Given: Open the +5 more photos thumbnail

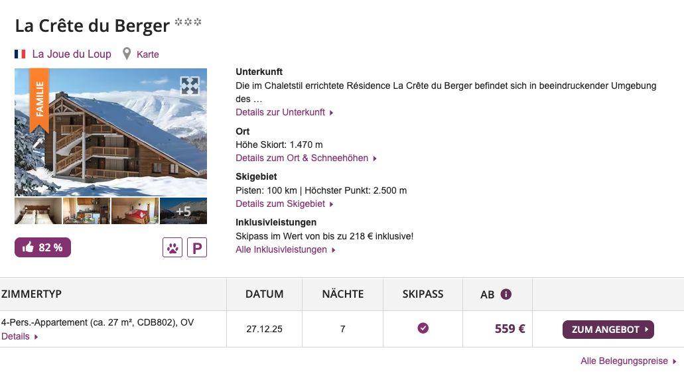Looking at the screenshot, I should [x=183, y=211].
